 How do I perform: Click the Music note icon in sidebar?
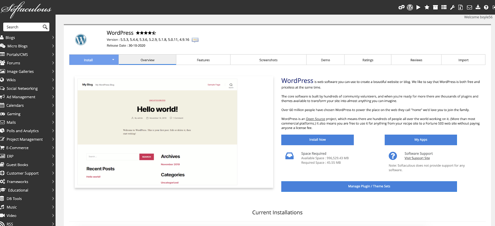2,207
